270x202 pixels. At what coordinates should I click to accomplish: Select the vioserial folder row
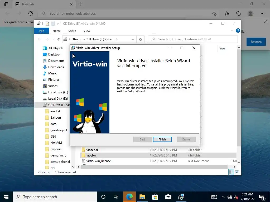(x=158, y=150)
